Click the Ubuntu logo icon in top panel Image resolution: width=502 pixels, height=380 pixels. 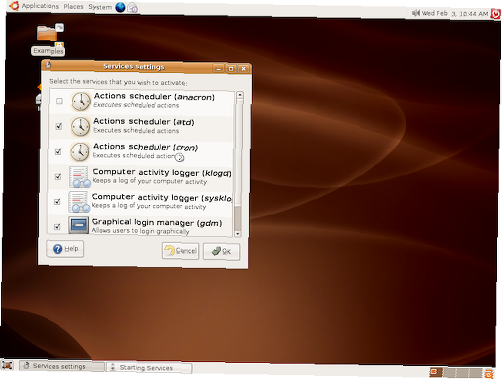[14, 6]
